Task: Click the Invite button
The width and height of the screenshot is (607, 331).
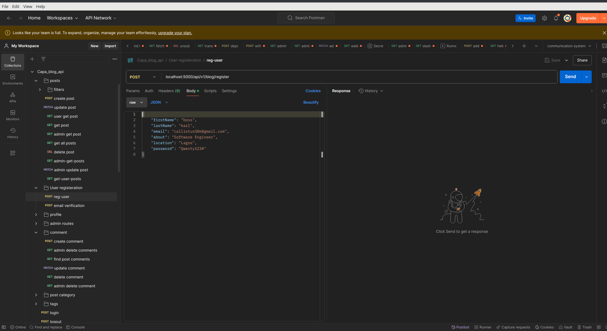Action: tap(525, 18)
